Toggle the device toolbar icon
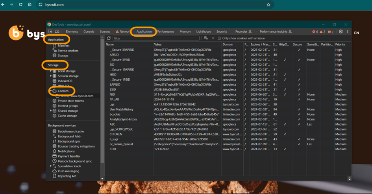Image resolution: width=372 pixels, height=194 pixels. [57, 31]
